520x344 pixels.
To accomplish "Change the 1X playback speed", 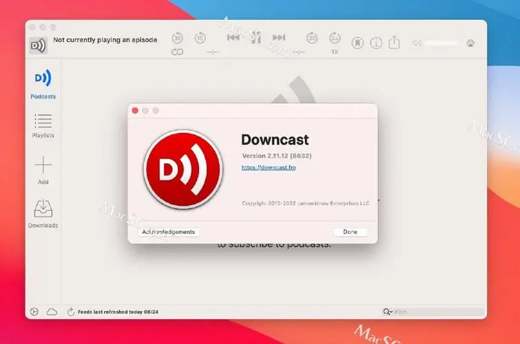I will 334,52.
